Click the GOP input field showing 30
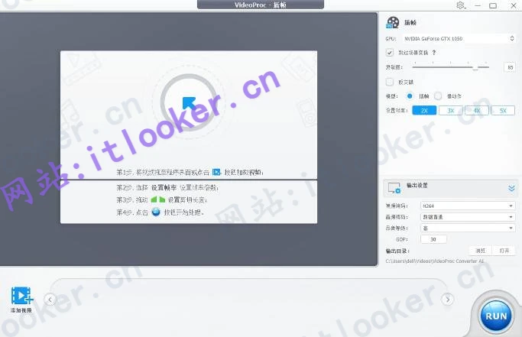Image resolution: width=522 pixels, height=337 pixels. pos(433,239)
